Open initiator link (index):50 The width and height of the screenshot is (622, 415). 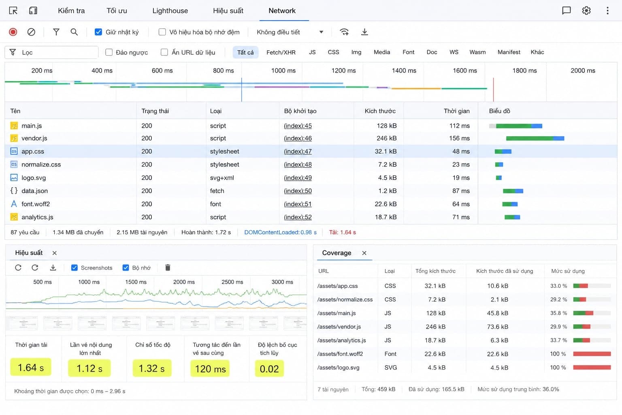pos(298,190)
